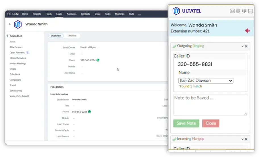Screen dimensions: 259x157
Task: Click Lead Owner Wanda Smith in Lead Information
Action: pos(79,100)
